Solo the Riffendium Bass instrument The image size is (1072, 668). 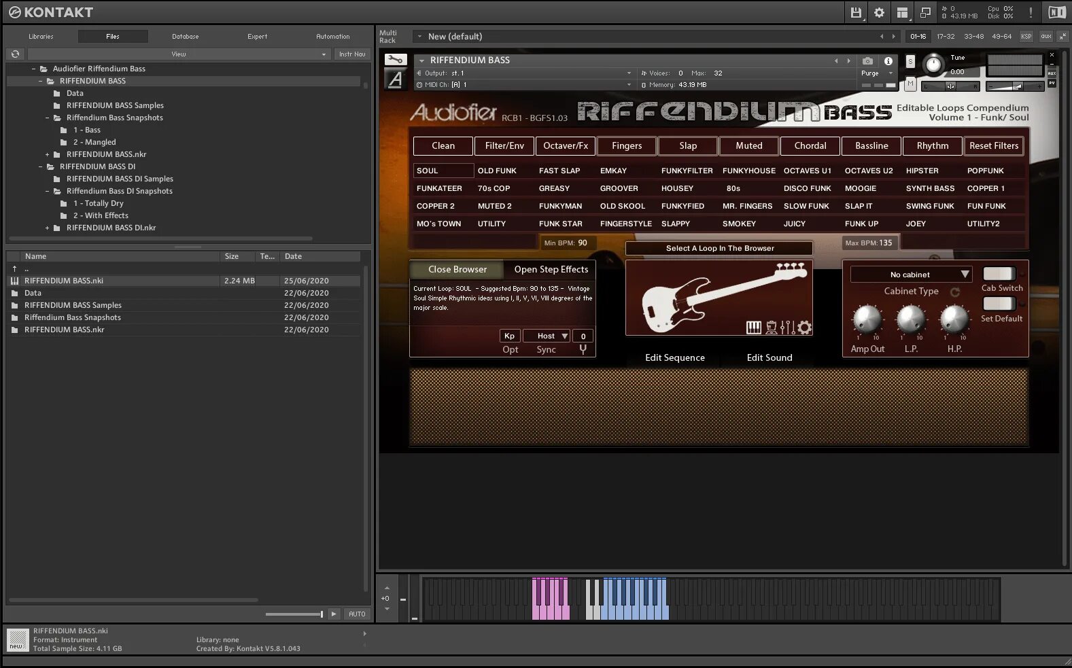910,61
